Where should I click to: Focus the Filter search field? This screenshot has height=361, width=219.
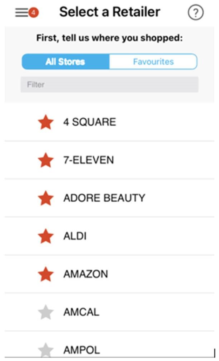point(109,84)
